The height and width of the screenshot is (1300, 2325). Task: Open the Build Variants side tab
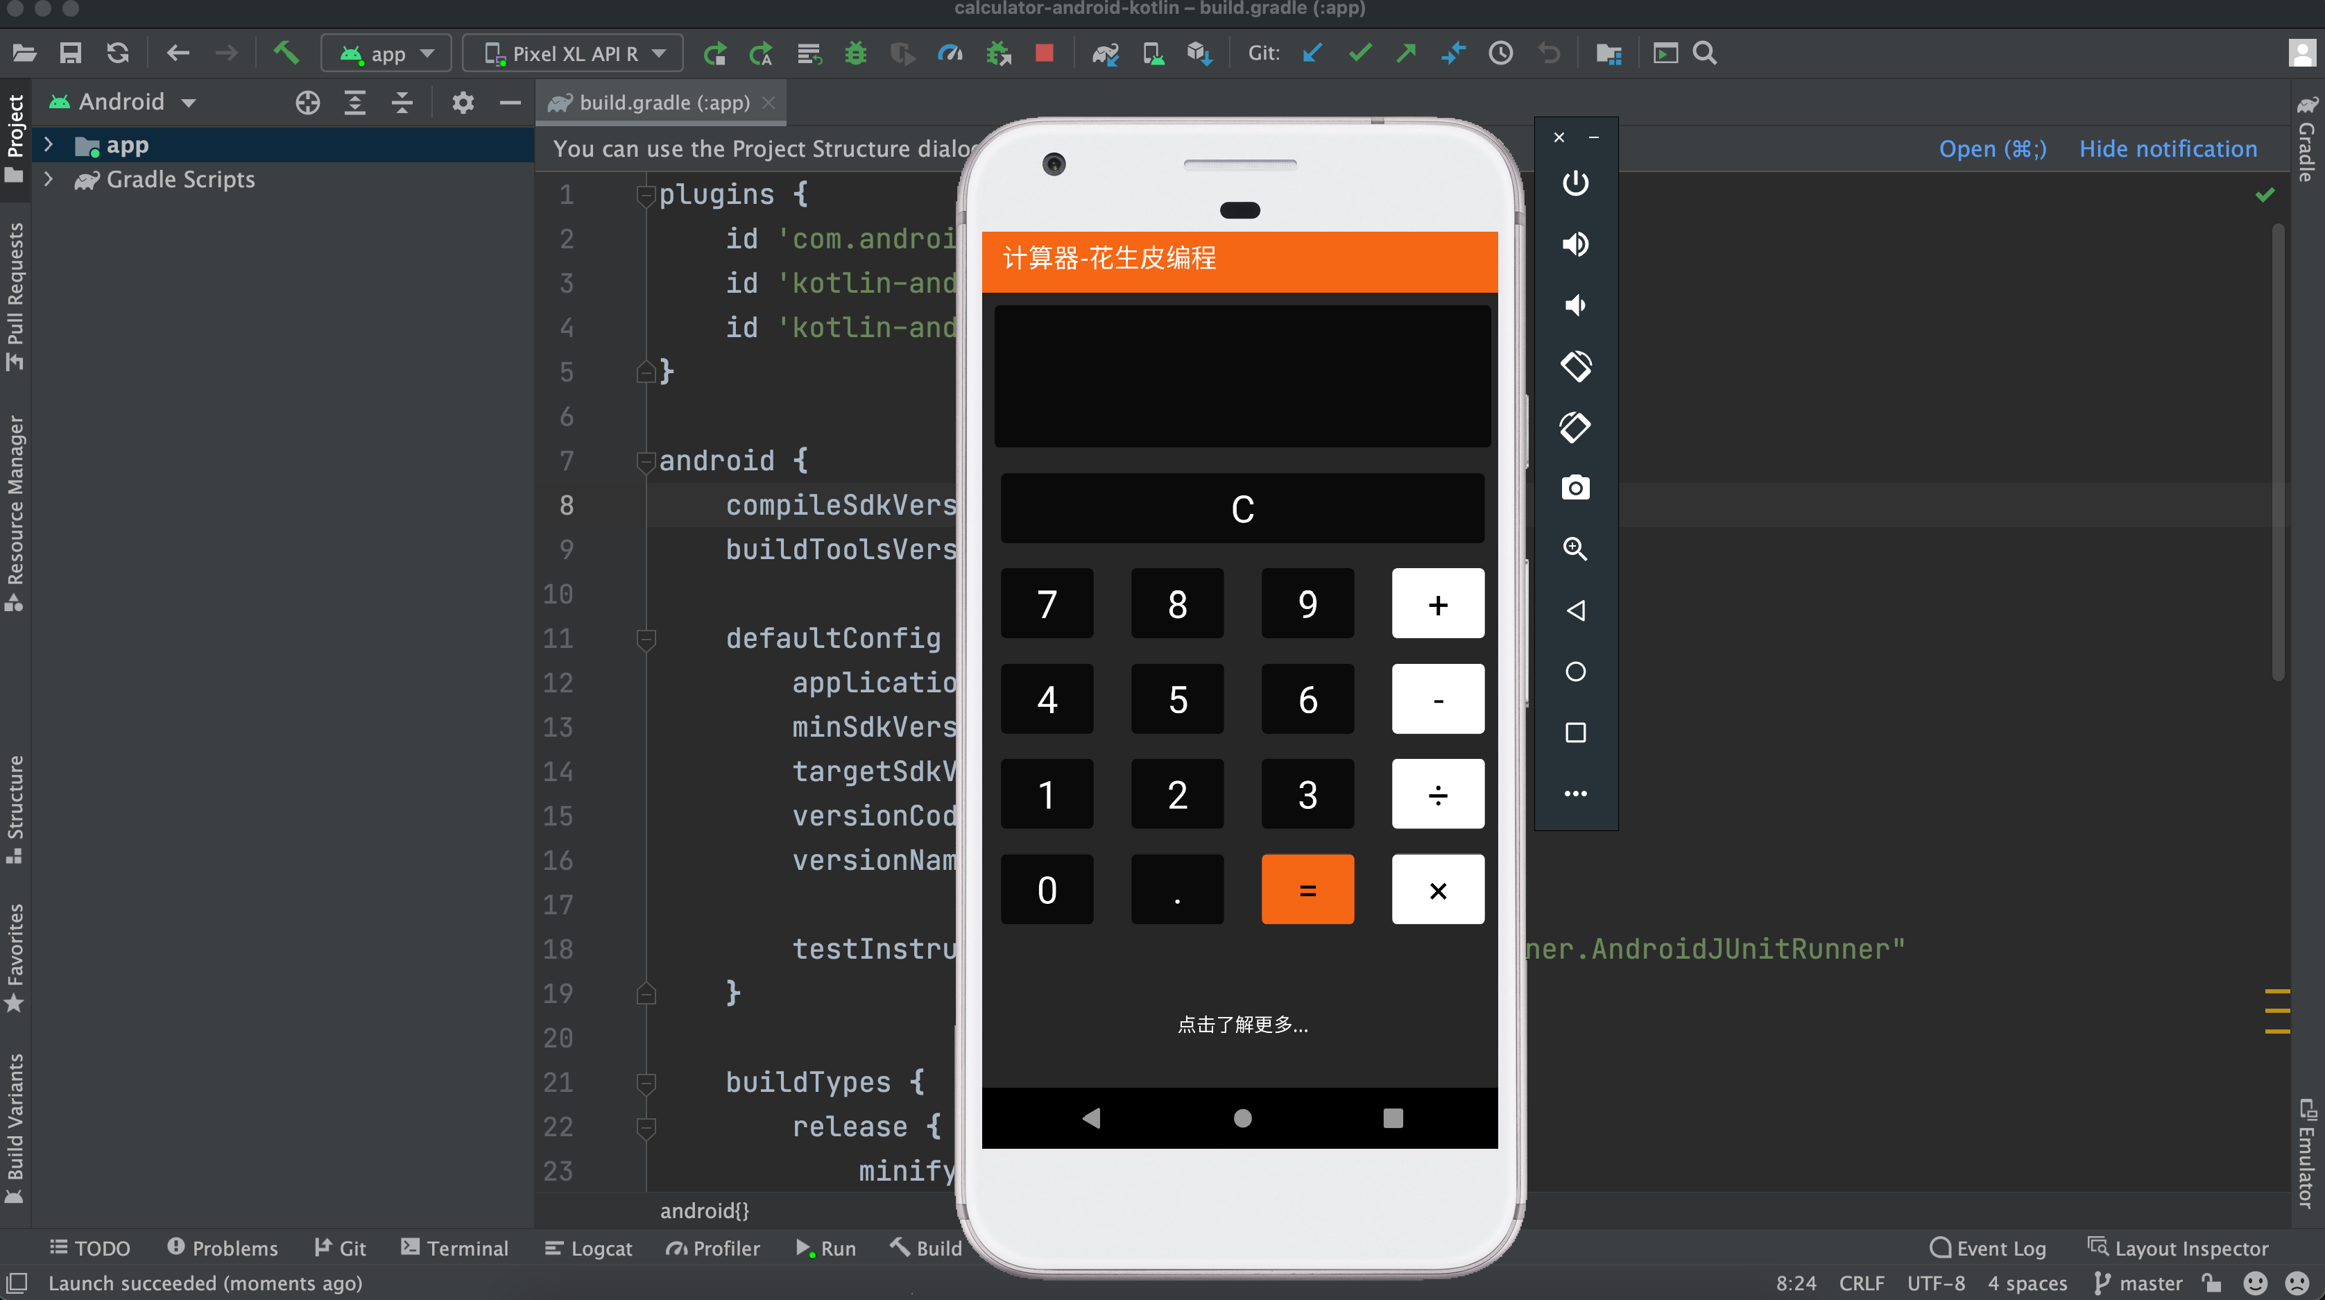click(15, 1129)
